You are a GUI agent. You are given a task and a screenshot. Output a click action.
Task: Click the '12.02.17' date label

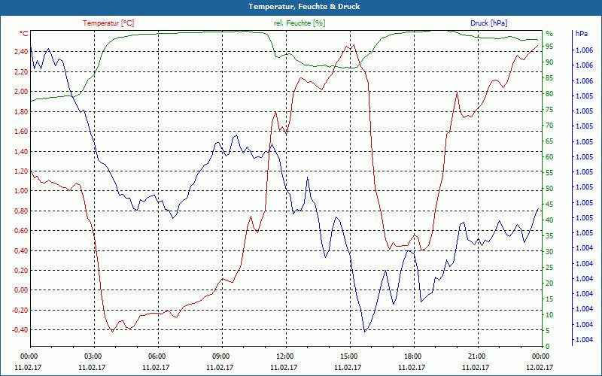540,368
